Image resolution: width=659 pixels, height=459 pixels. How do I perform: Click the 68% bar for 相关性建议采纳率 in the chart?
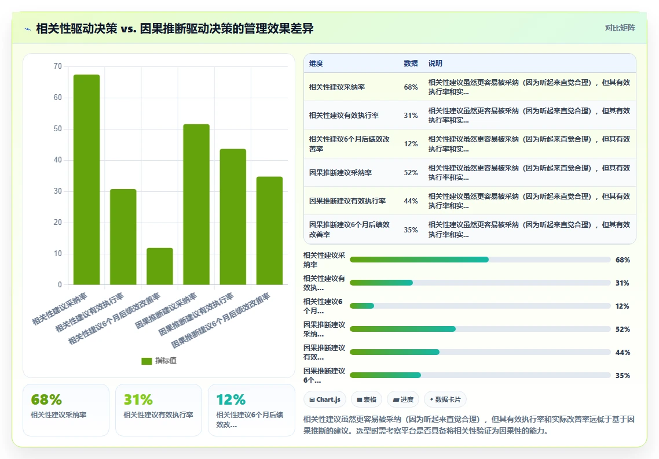87,180
